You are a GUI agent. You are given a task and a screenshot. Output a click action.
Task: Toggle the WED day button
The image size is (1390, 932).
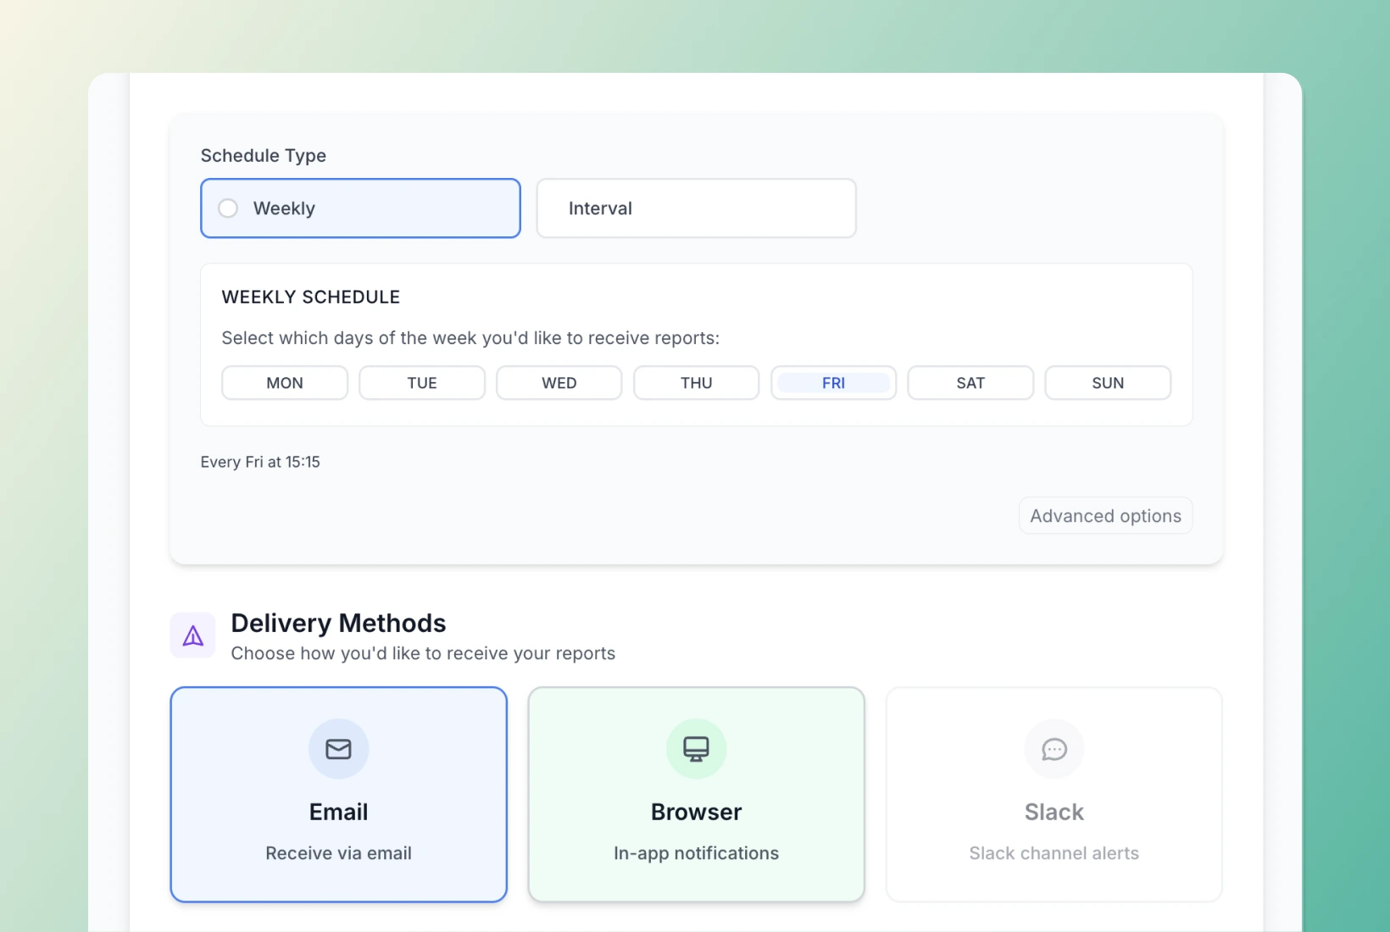click(559, 383)
